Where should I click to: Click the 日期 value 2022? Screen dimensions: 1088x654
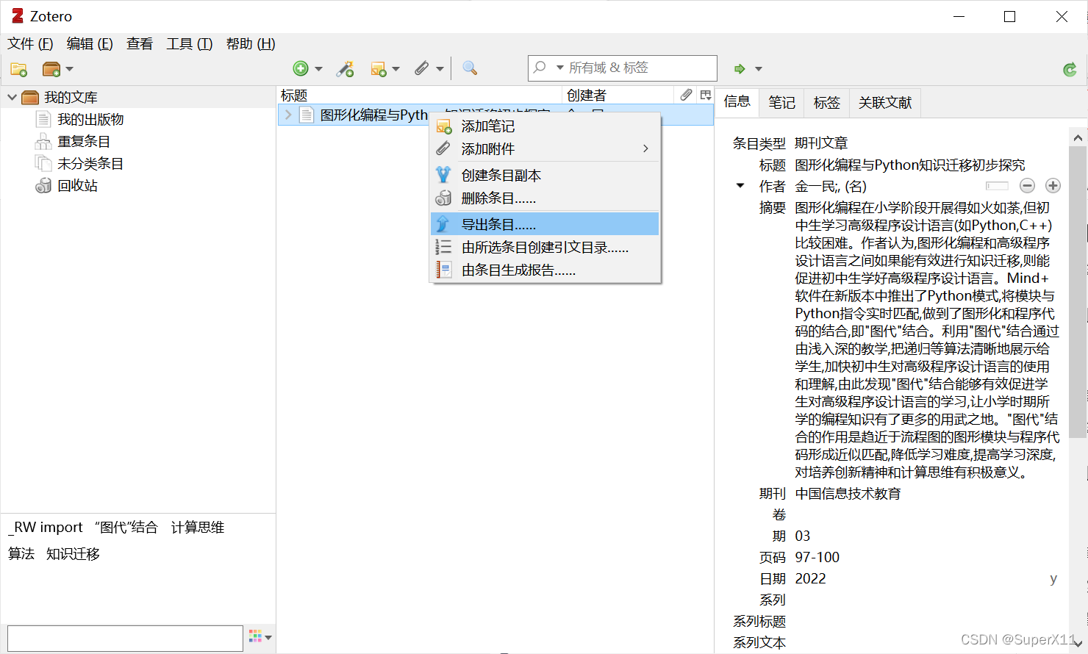coord(811,579)
